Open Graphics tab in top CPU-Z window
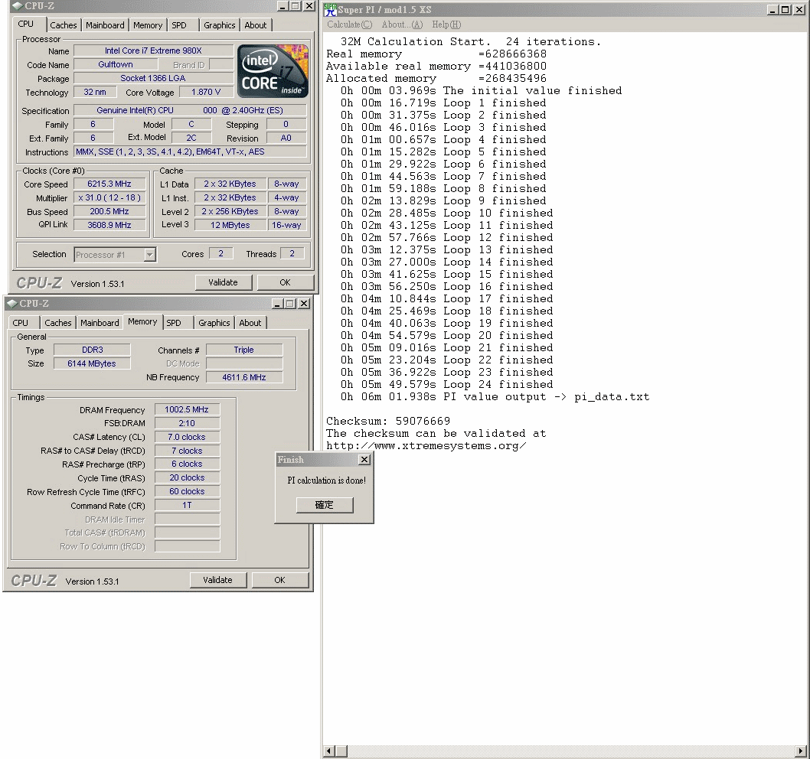 point(219,24)
